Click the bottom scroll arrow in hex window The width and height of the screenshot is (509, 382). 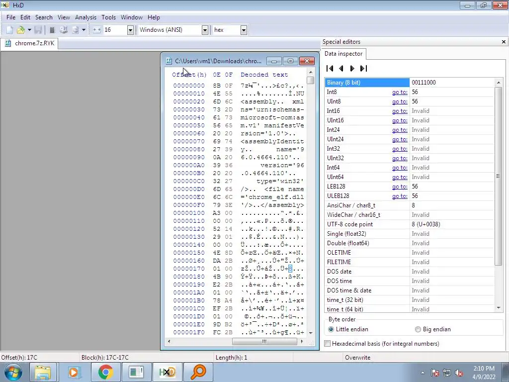coord(311,333)
